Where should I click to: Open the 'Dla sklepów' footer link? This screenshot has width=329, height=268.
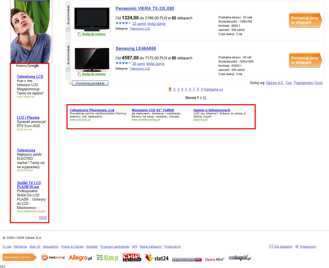tap(283, 247)
